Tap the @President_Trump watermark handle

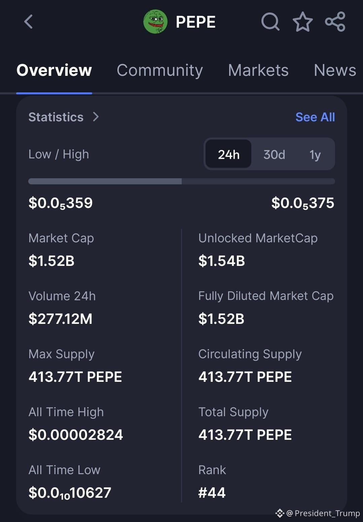pyautogui.click(x=323, y=513)
